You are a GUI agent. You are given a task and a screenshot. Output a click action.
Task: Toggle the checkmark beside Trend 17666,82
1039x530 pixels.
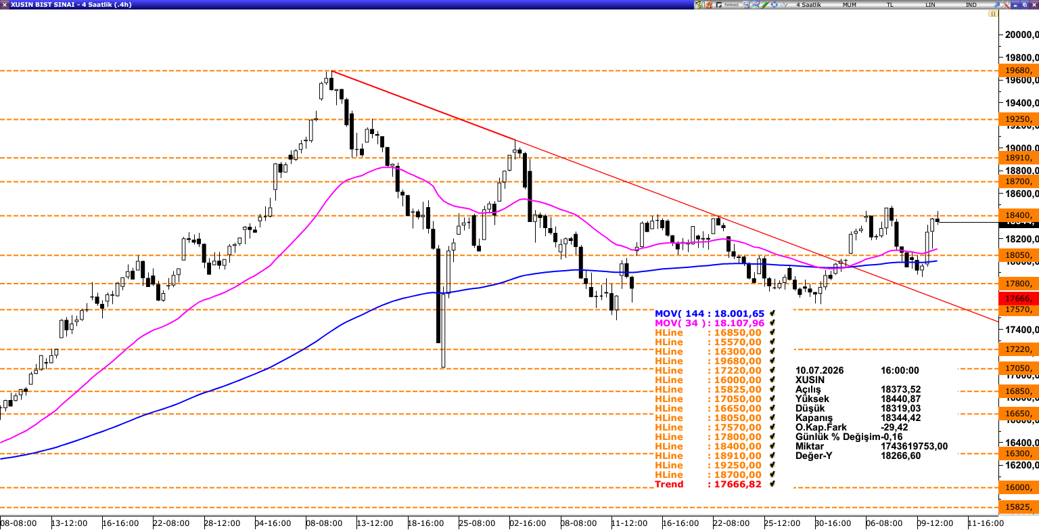(772, 484)
